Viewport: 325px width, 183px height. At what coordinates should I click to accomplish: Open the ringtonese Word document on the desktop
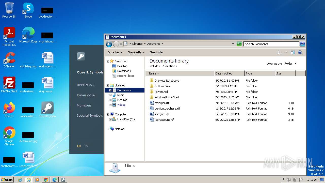47,85
